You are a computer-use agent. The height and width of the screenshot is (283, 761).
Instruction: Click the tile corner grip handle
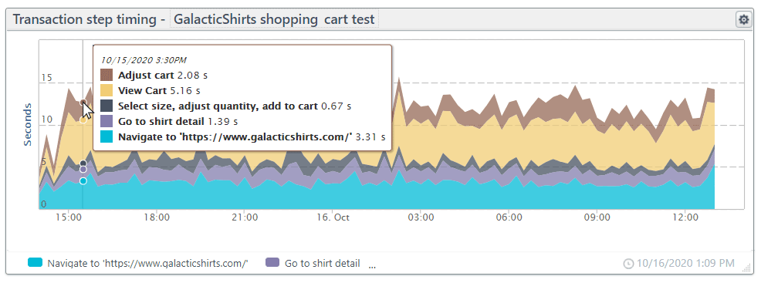pos(743,266)
